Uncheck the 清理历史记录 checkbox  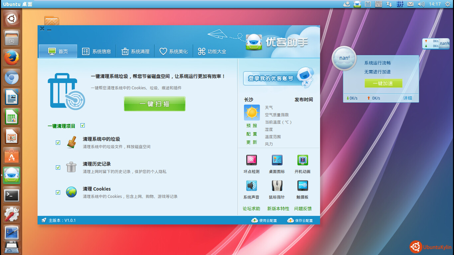[x=58, y=167]
